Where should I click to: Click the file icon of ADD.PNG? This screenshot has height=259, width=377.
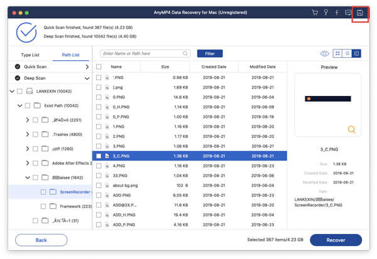click(107, 196)
